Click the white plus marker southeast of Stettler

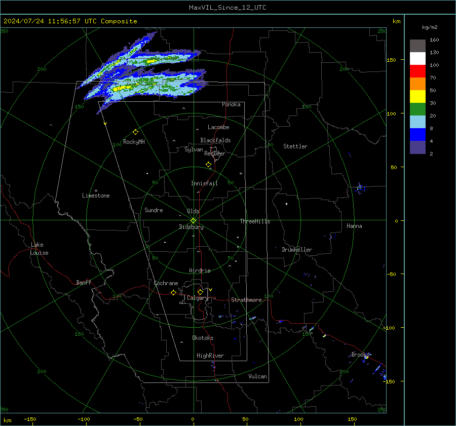[x=286, y=204]
